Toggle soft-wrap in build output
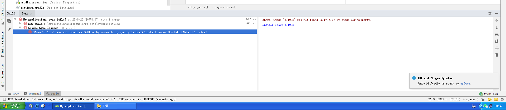Viewport: 506px width, 110px height. [x=497, y=34]
